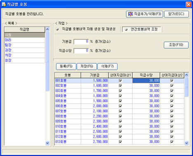Image resolution: width=193 pixels, height=156 pixels.
Task: Toggle 상여지급대상1 checkbox for 004호봉
Action: click(x=120, y=96)
